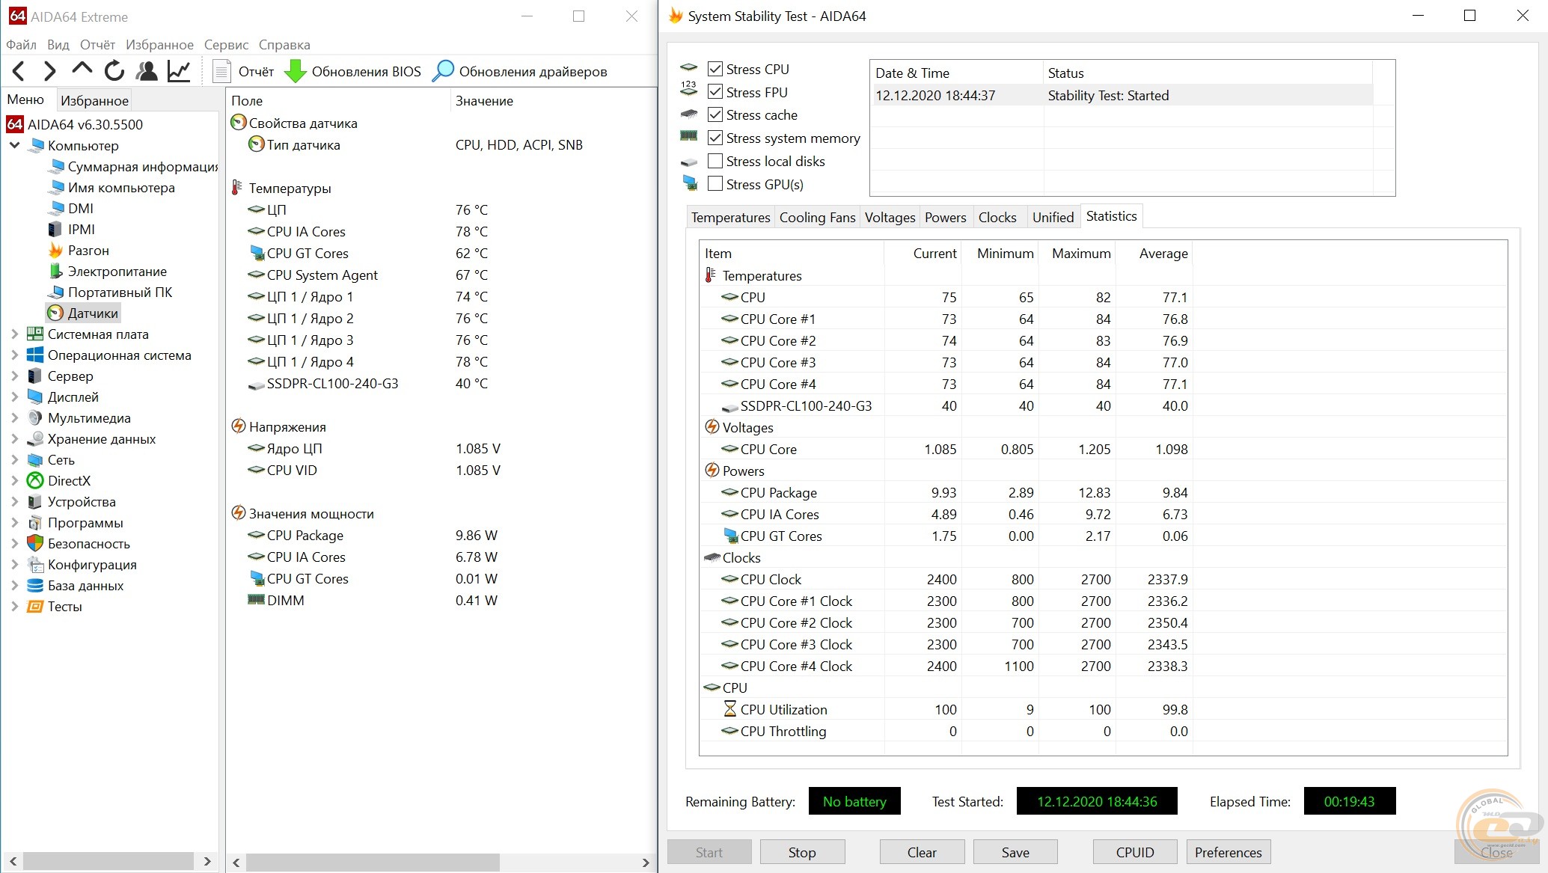Click the Мультимедиа speaker icon
Screen dimensions: 1548x873
pos(35,417)
